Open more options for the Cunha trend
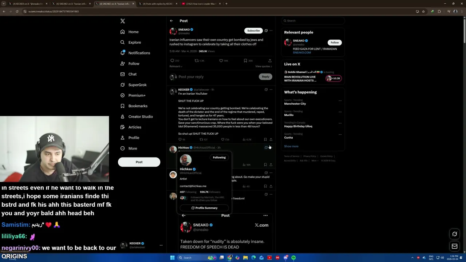This screenshot has width=466, height=262. [340, 135]
